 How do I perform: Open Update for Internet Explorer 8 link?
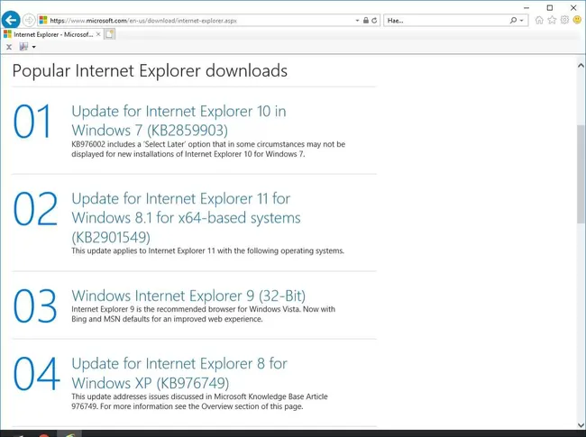tap(179, 373)
